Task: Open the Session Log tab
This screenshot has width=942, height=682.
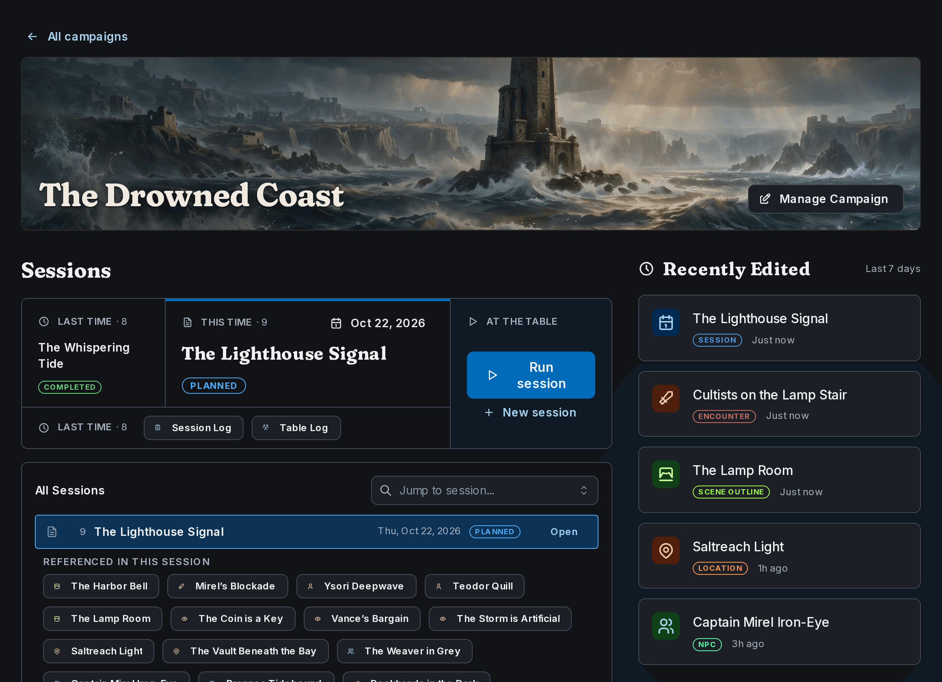Action: 194,428
